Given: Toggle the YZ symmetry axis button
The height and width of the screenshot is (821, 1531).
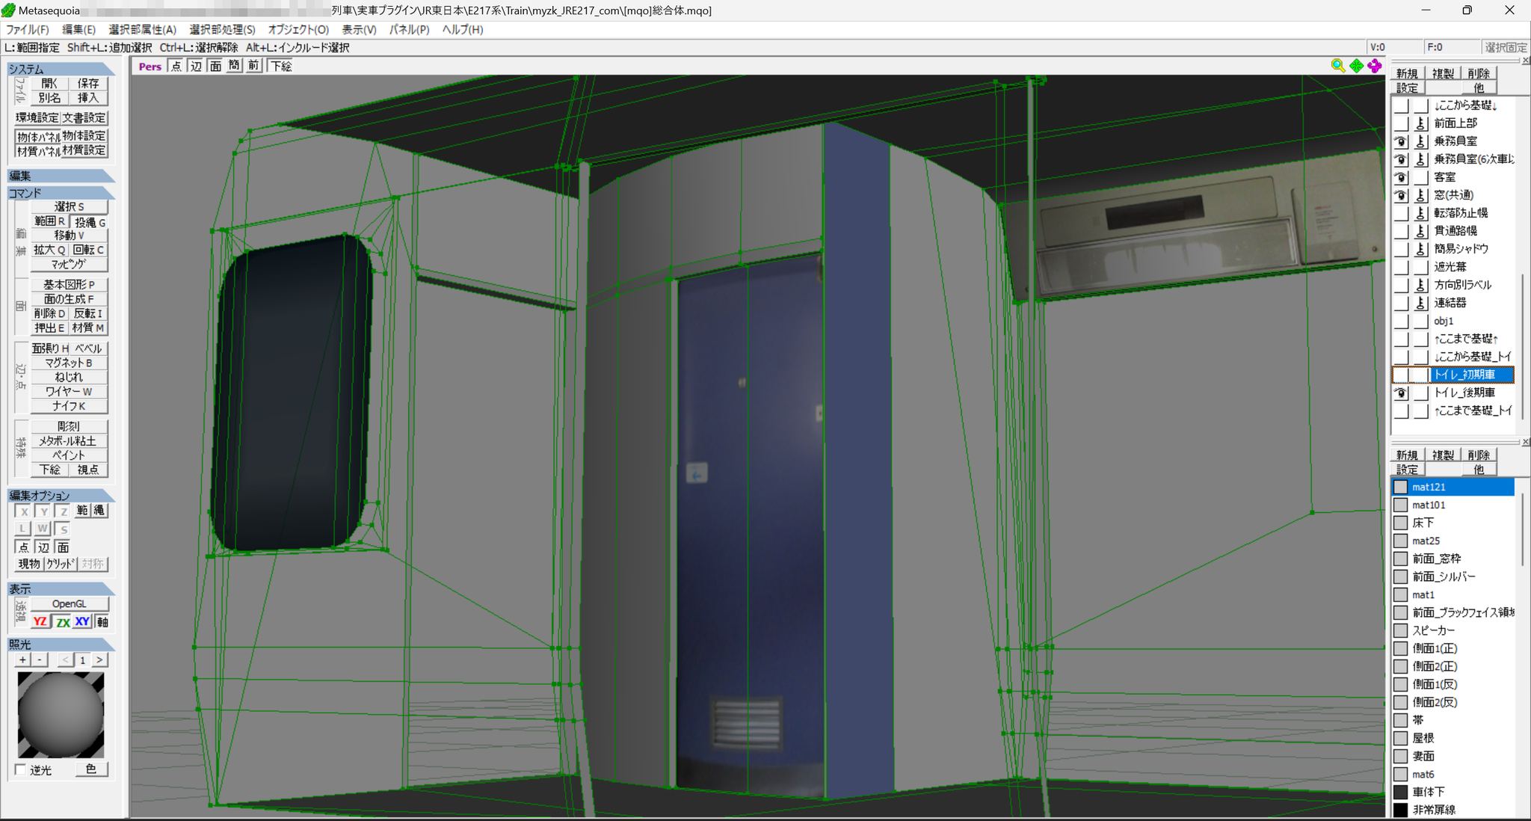Looking at the screenshot, I should tap(40, 621).
